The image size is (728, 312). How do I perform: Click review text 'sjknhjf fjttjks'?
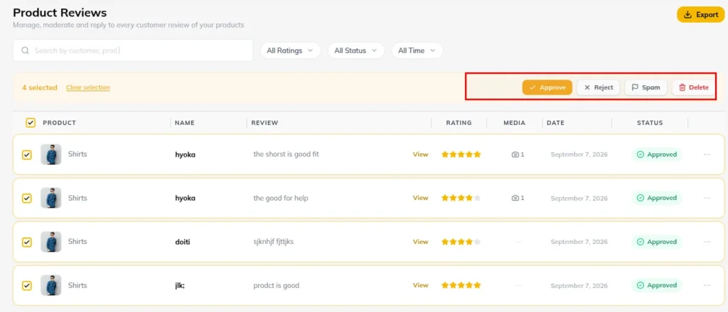tap(274, 242)
